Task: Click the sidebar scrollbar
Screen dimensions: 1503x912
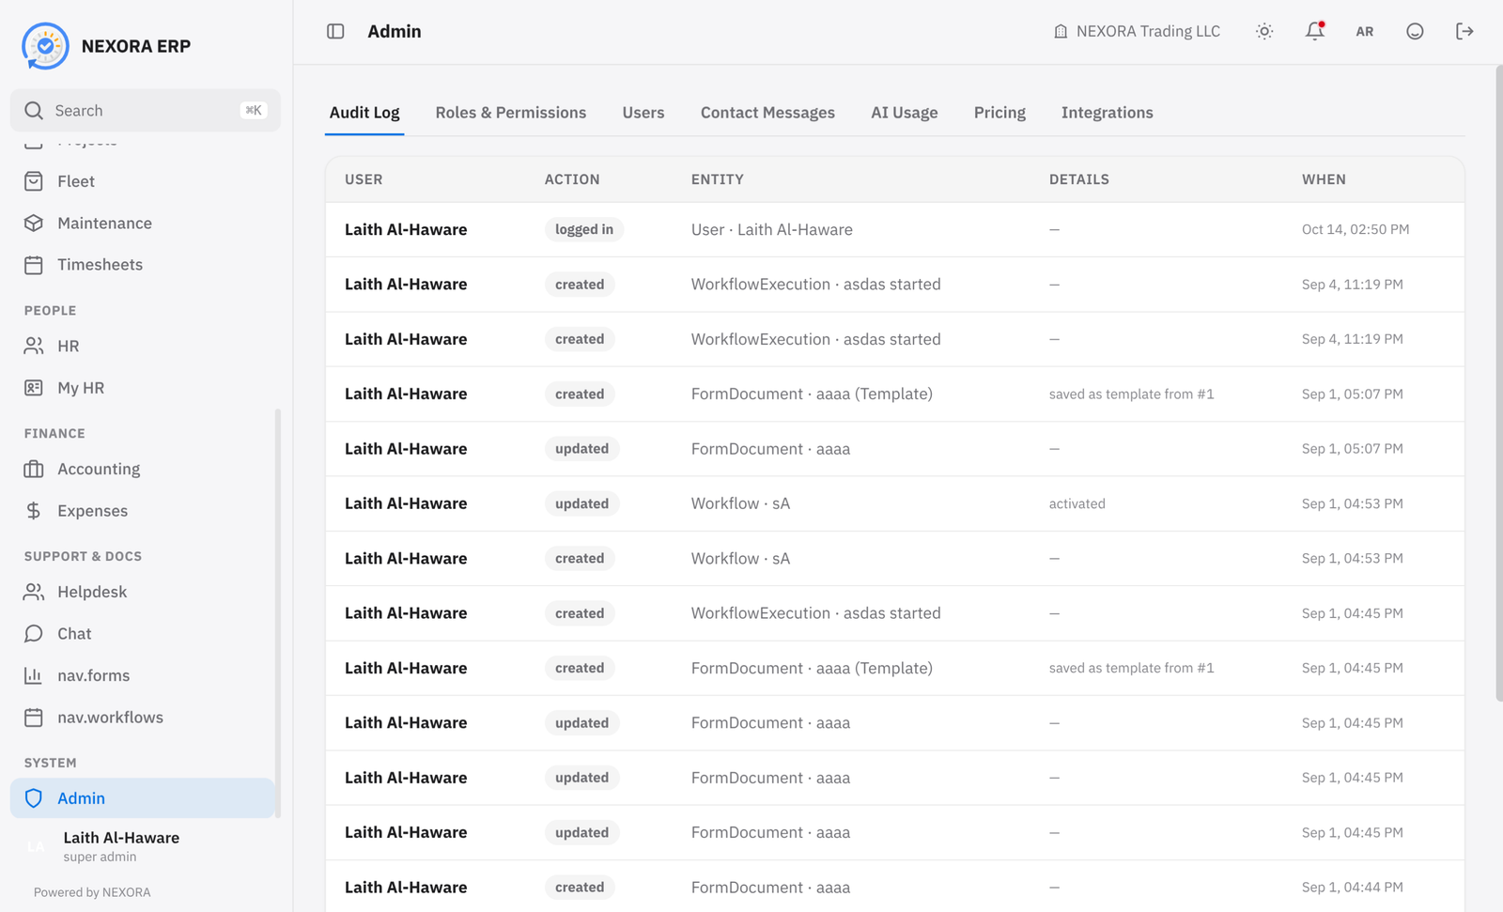Action: (277, 612)
